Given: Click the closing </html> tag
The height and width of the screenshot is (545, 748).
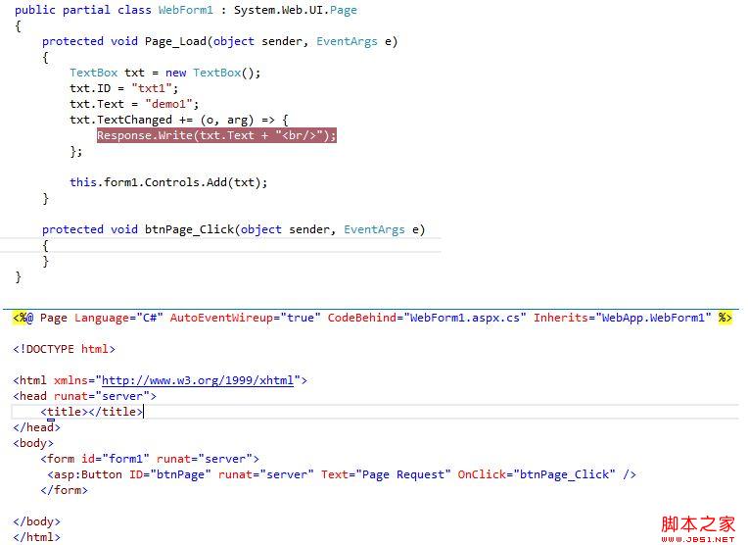Looking at the screenshot, I should (x=36, y=537).
